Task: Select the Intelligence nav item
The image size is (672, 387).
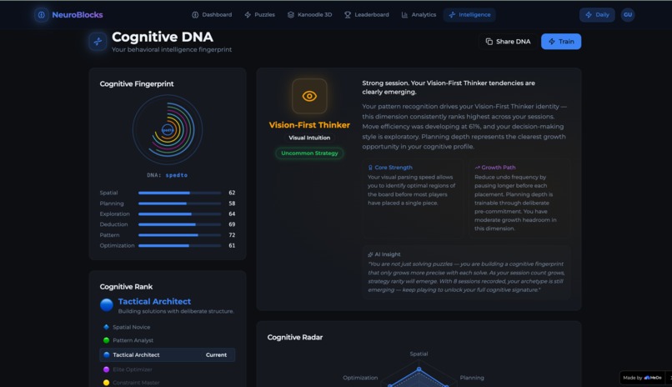Action: 469,14
